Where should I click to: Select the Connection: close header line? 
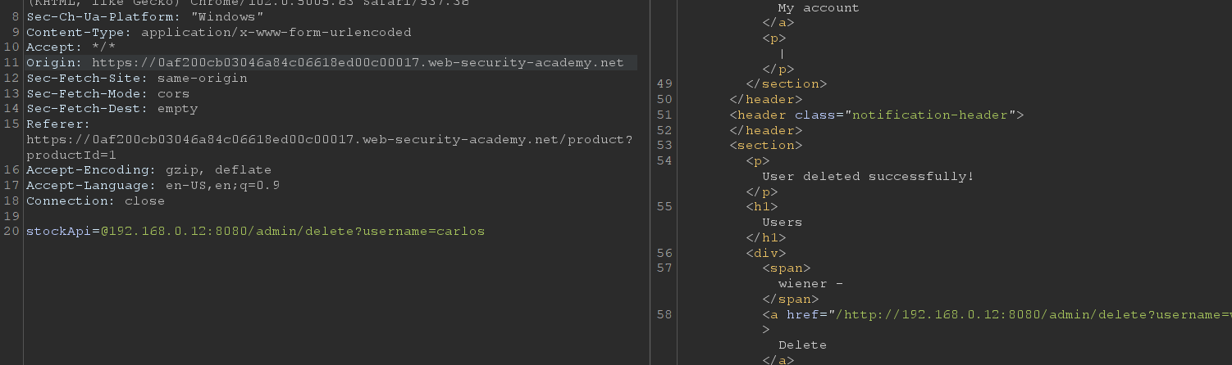click(95, 201)
